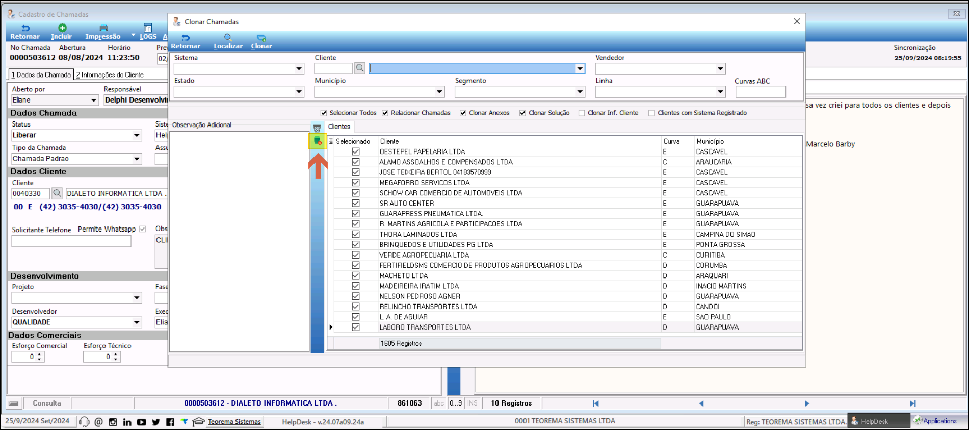Switch to 2 Informações do Cliente tab
The height and width of the screenshot is (430, 969).
(x=110, y=75)
